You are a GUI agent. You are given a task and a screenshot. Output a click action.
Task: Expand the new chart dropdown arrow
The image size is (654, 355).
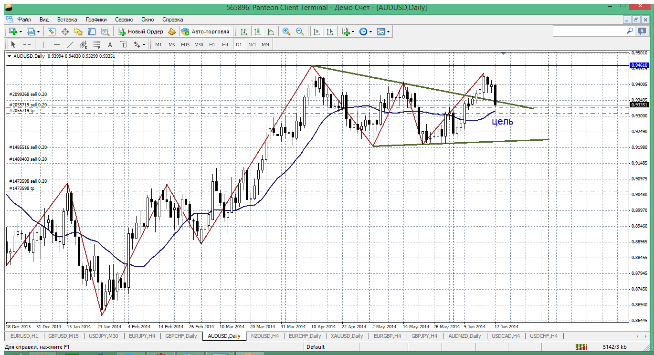pos(21,31)
